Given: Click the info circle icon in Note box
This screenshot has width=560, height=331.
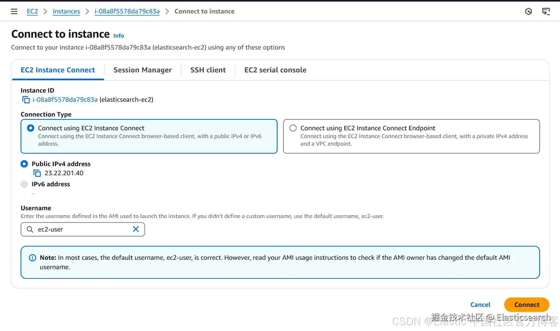Looking at the screenshot, I should [32, 258].
